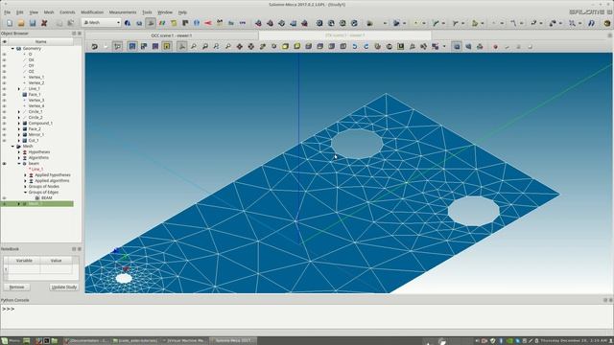Toggle visibility eye for Face_1
The image size is (614, 345).
4,95
